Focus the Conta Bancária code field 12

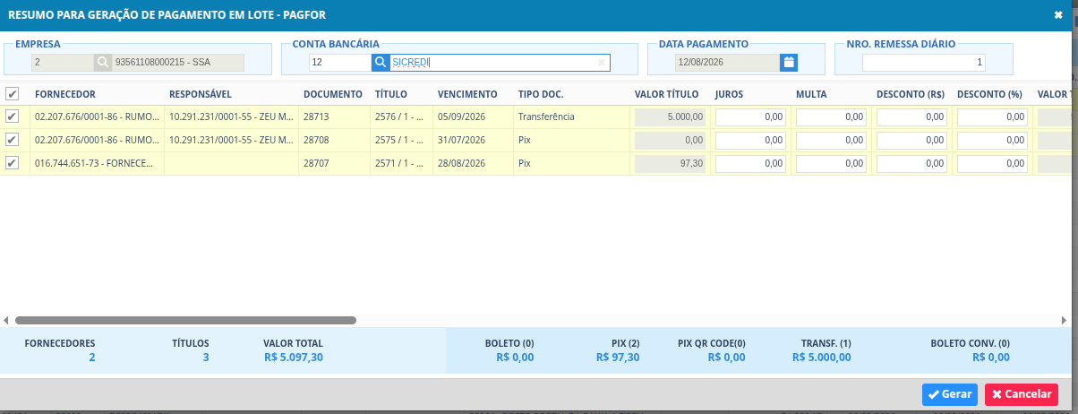[x=340, y=63]
